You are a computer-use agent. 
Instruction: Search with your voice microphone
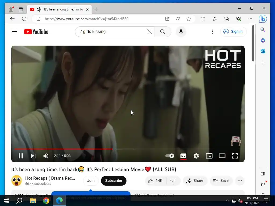point(181,32)
